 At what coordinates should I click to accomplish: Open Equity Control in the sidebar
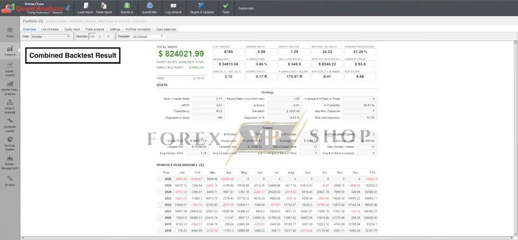click(x=10, y=70)
